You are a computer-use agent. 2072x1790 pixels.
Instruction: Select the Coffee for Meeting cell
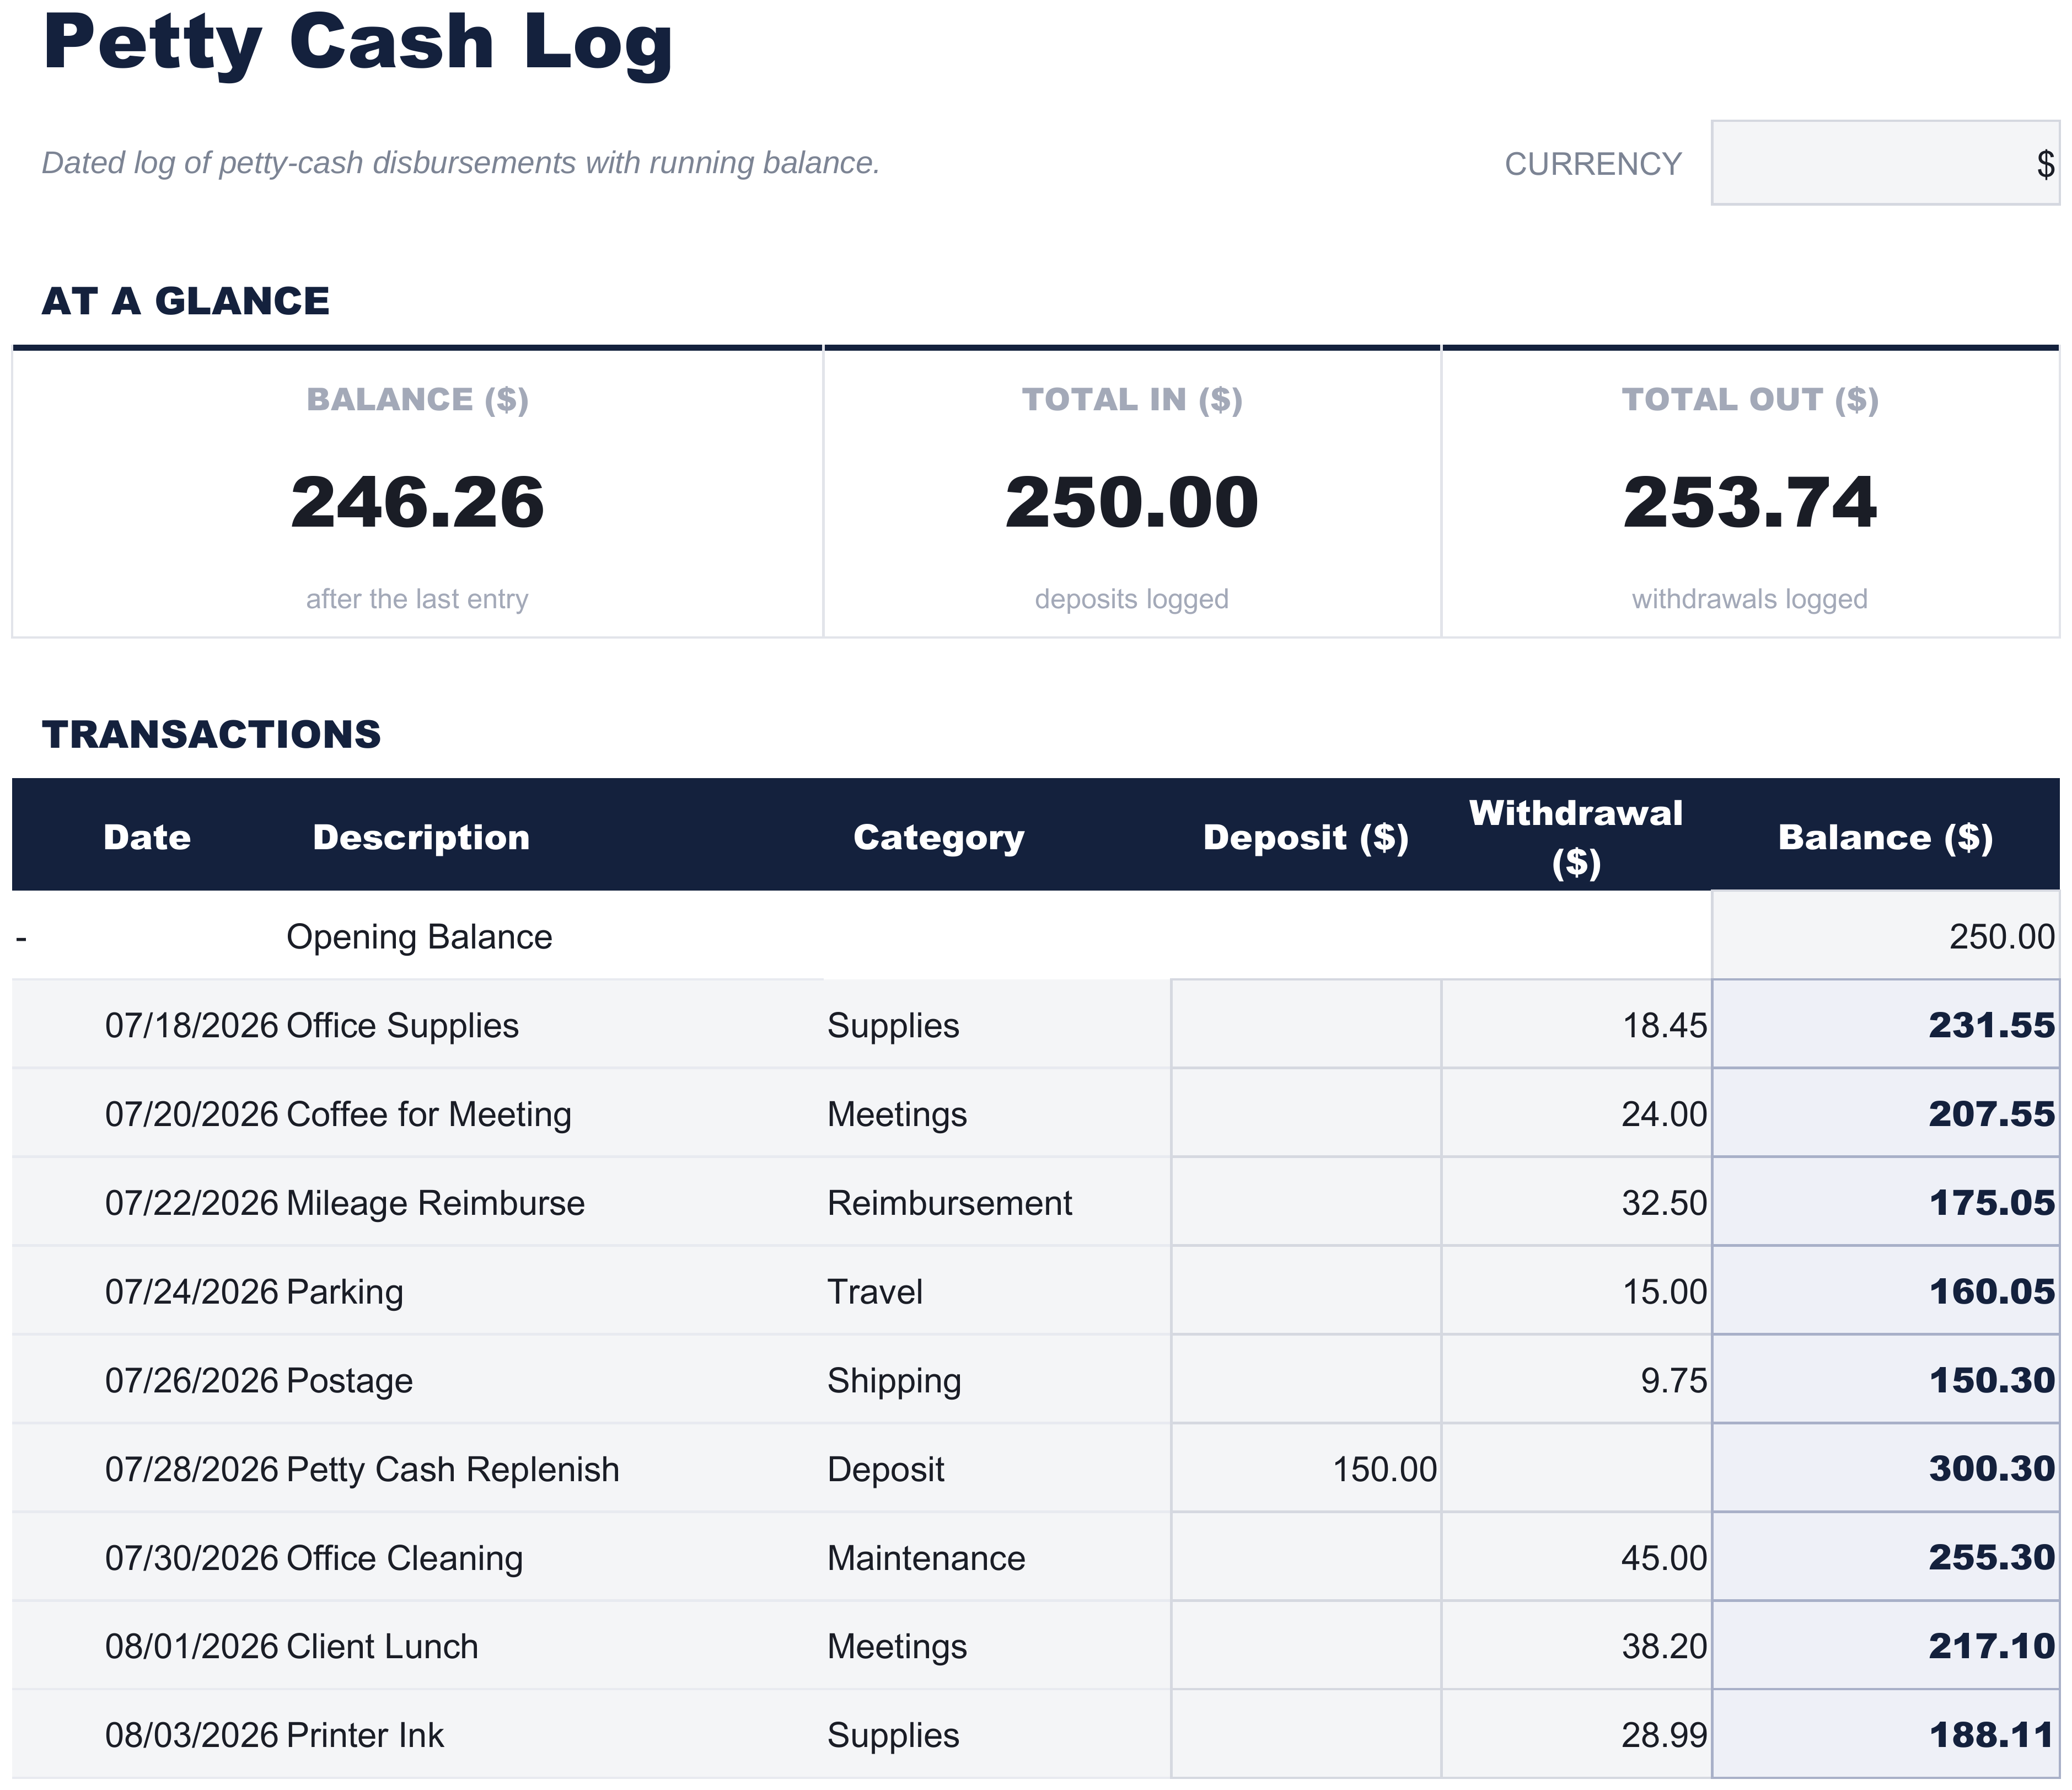pos(553,1113)
